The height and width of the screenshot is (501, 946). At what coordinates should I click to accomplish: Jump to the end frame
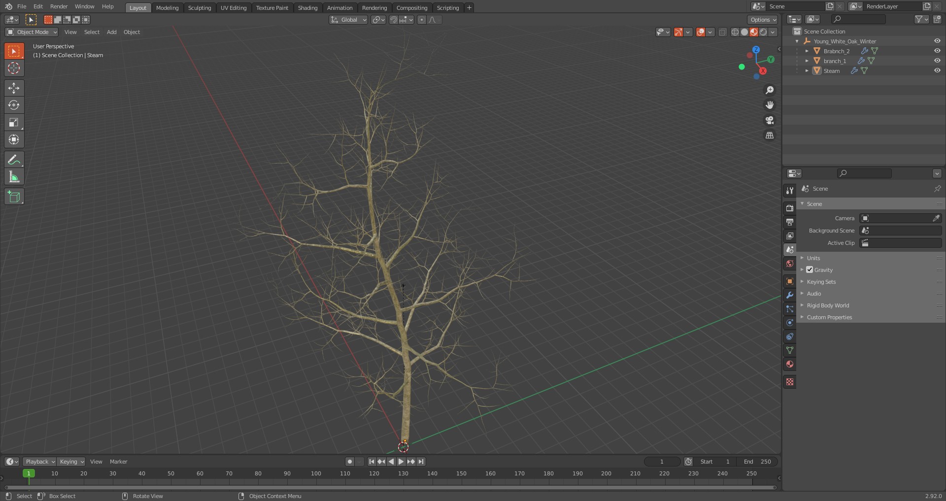[421, 462]
